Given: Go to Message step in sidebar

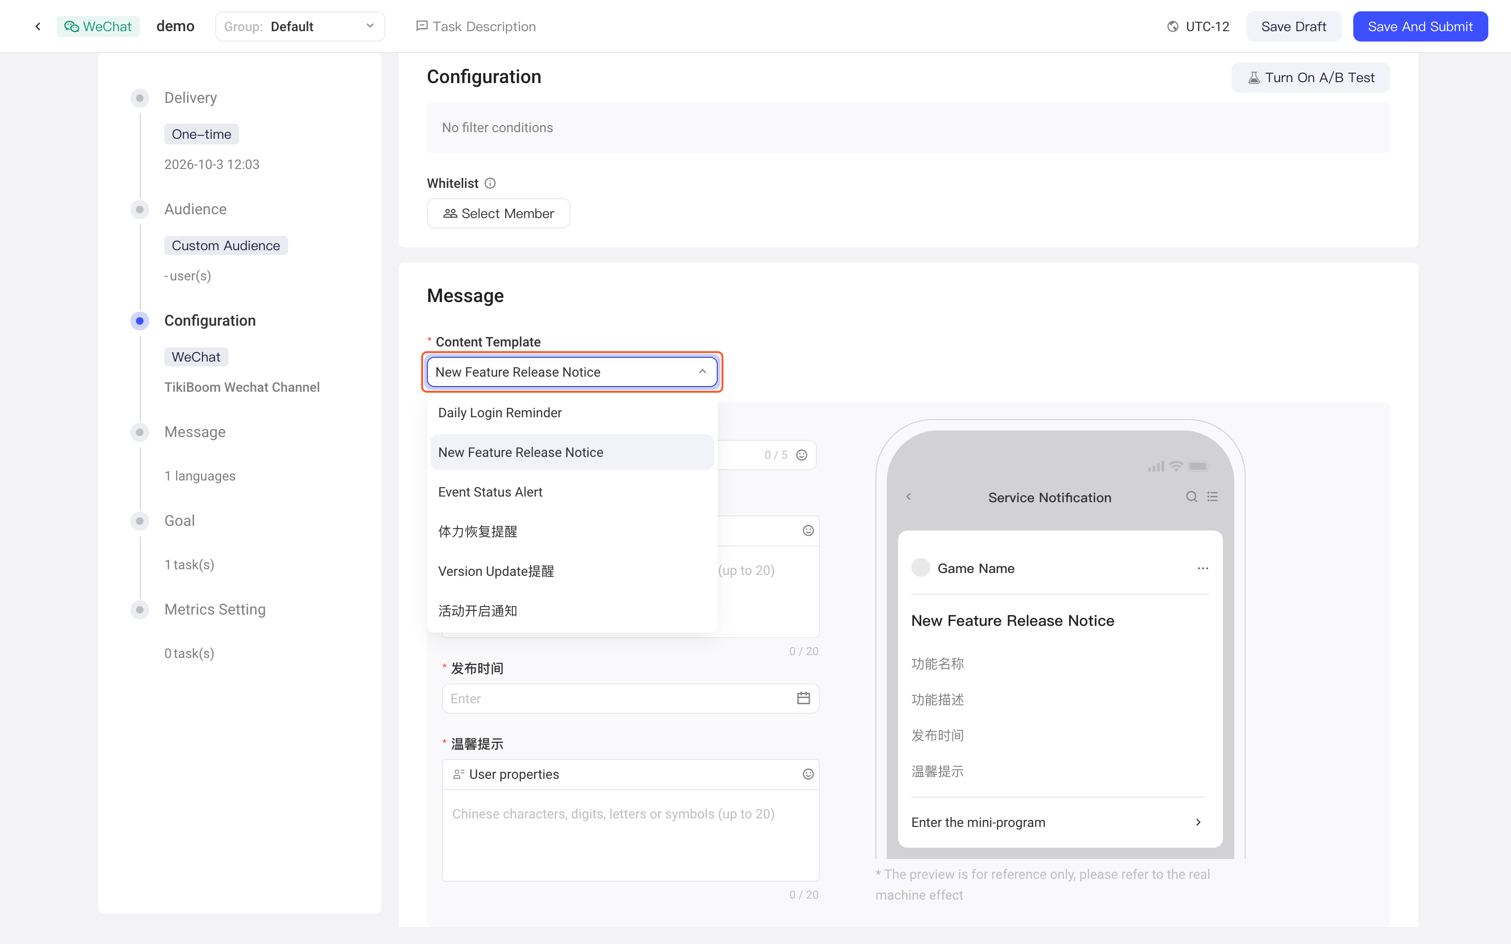Looking at the screenshot, I should point(195,432).
